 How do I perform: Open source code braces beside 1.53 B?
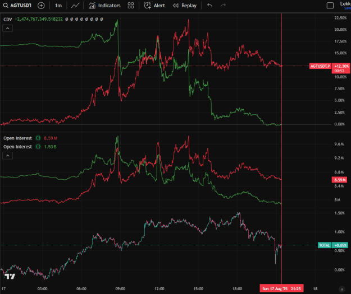tap(38, 147)
